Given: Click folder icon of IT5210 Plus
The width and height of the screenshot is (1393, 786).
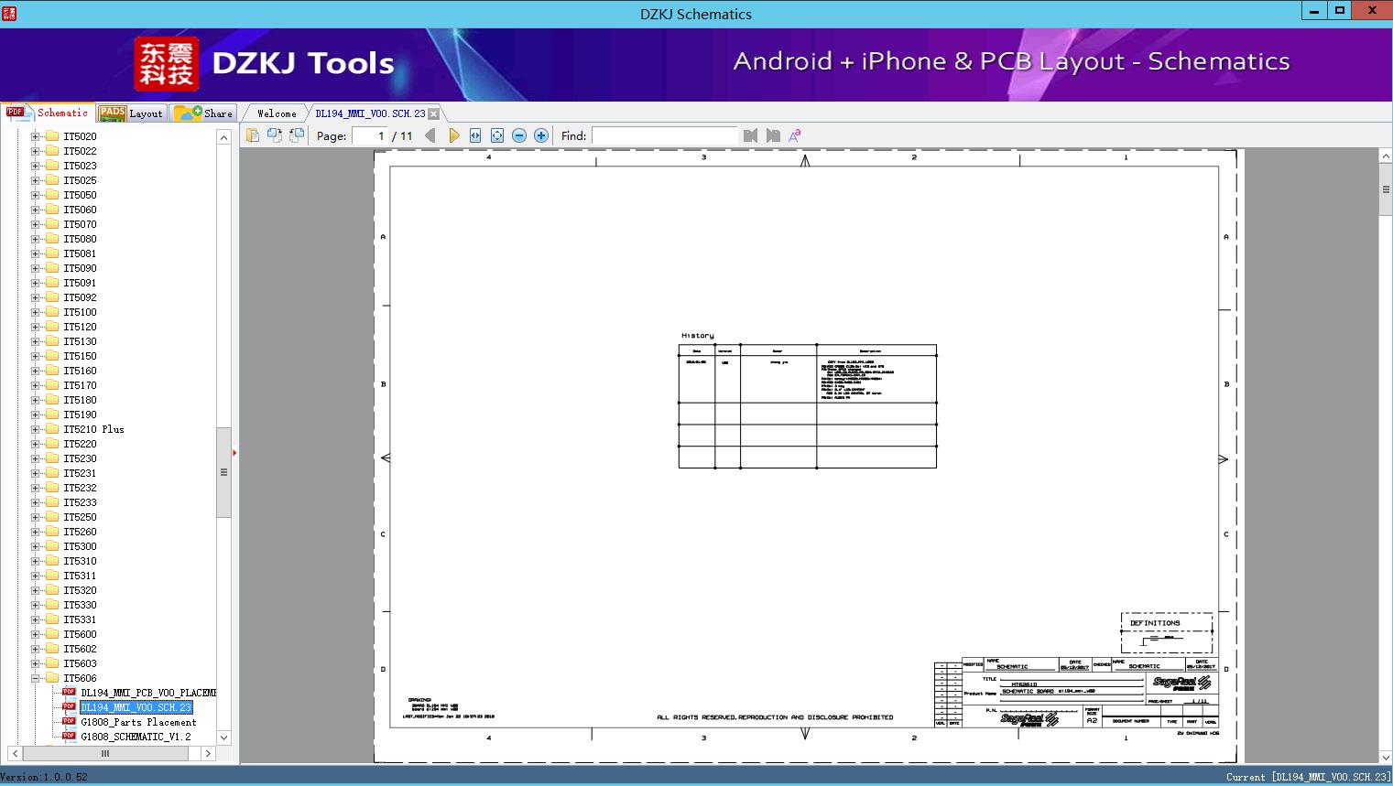Looking at the screenshot, I should 52,429.
